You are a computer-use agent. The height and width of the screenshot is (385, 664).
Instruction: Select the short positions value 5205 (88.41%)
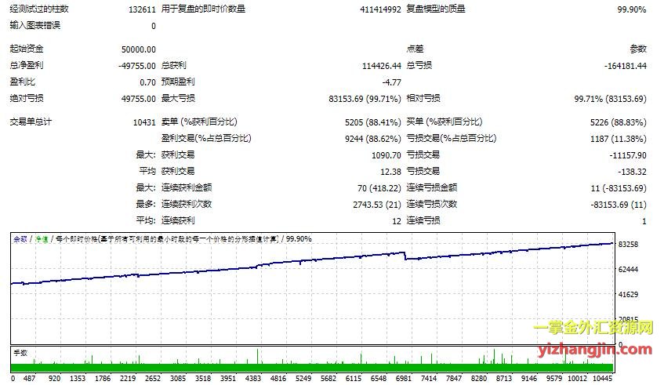[x=372, y=122]
